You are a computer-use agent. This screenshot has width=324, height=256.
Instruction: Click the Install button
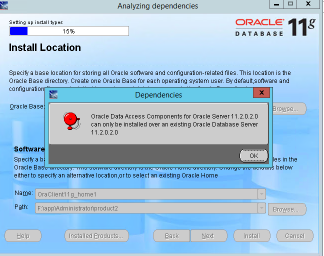[x=252, y=236]
